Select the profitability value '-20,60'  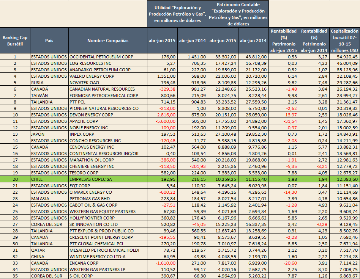click(x=284, y=263)
